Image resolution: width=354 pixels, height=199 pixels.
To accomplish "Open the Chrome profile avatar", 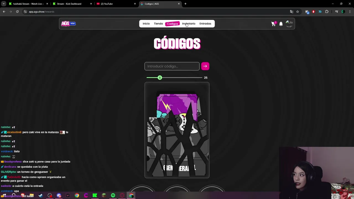I will (x=343, y=12).
